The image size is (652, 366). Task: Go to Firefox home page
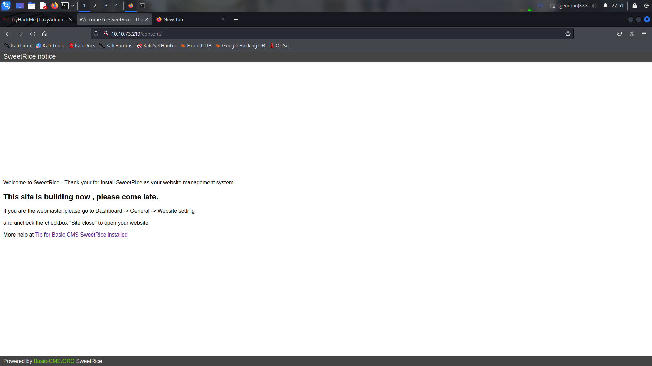coord(44,34)
